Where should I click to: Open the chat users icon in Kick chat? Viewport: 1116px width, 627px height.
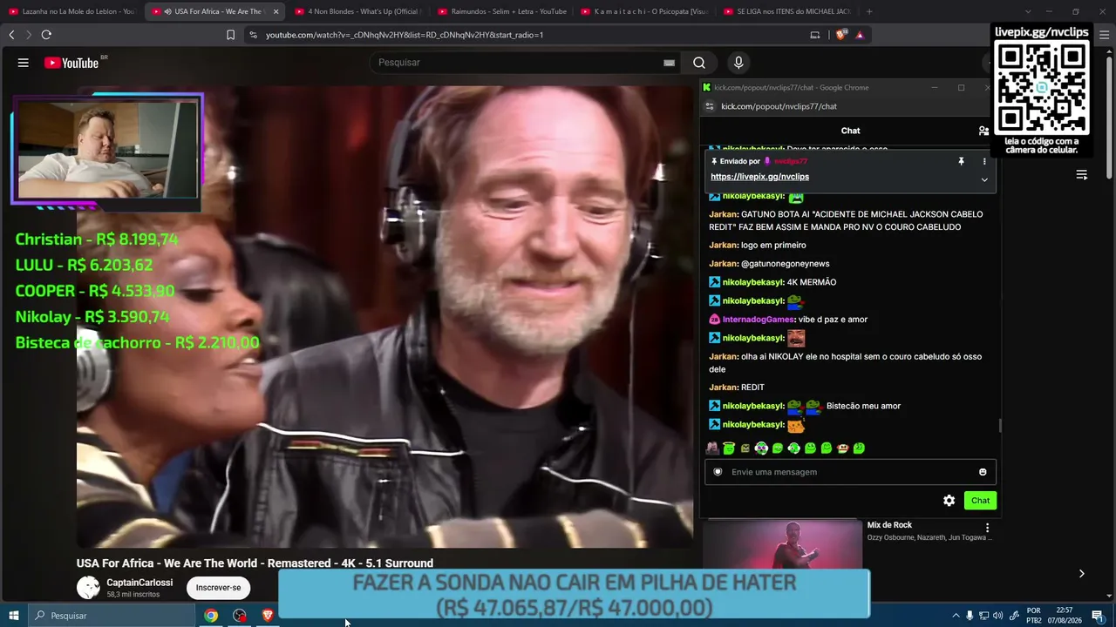tap(983, 131)
